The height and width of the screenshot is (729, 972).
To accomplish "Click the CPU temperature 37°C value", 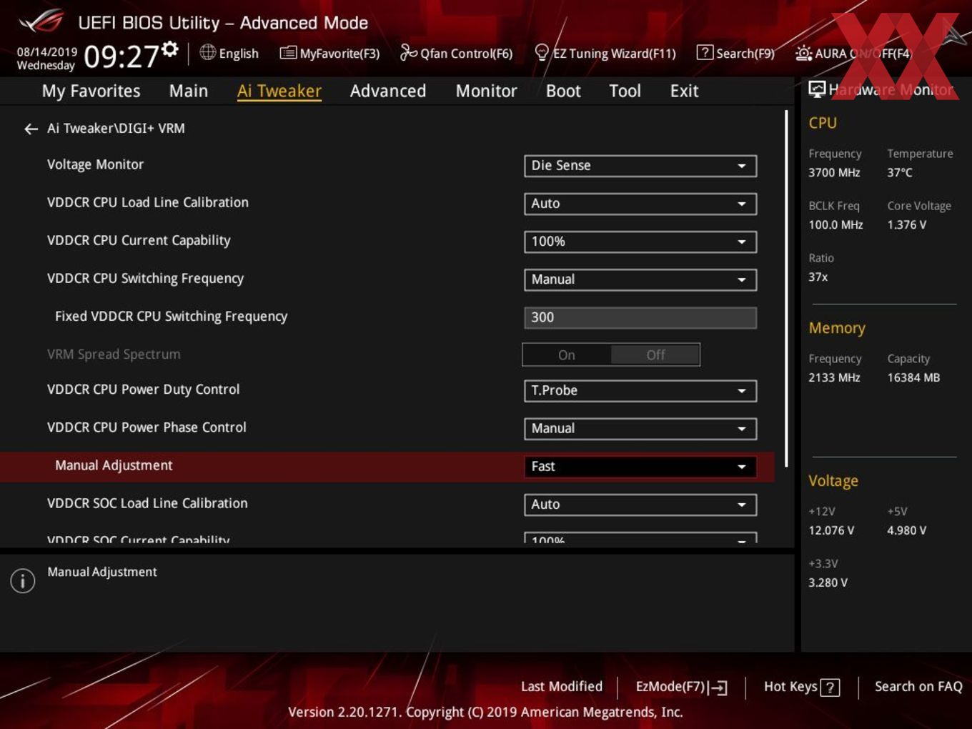I will 900,172.
